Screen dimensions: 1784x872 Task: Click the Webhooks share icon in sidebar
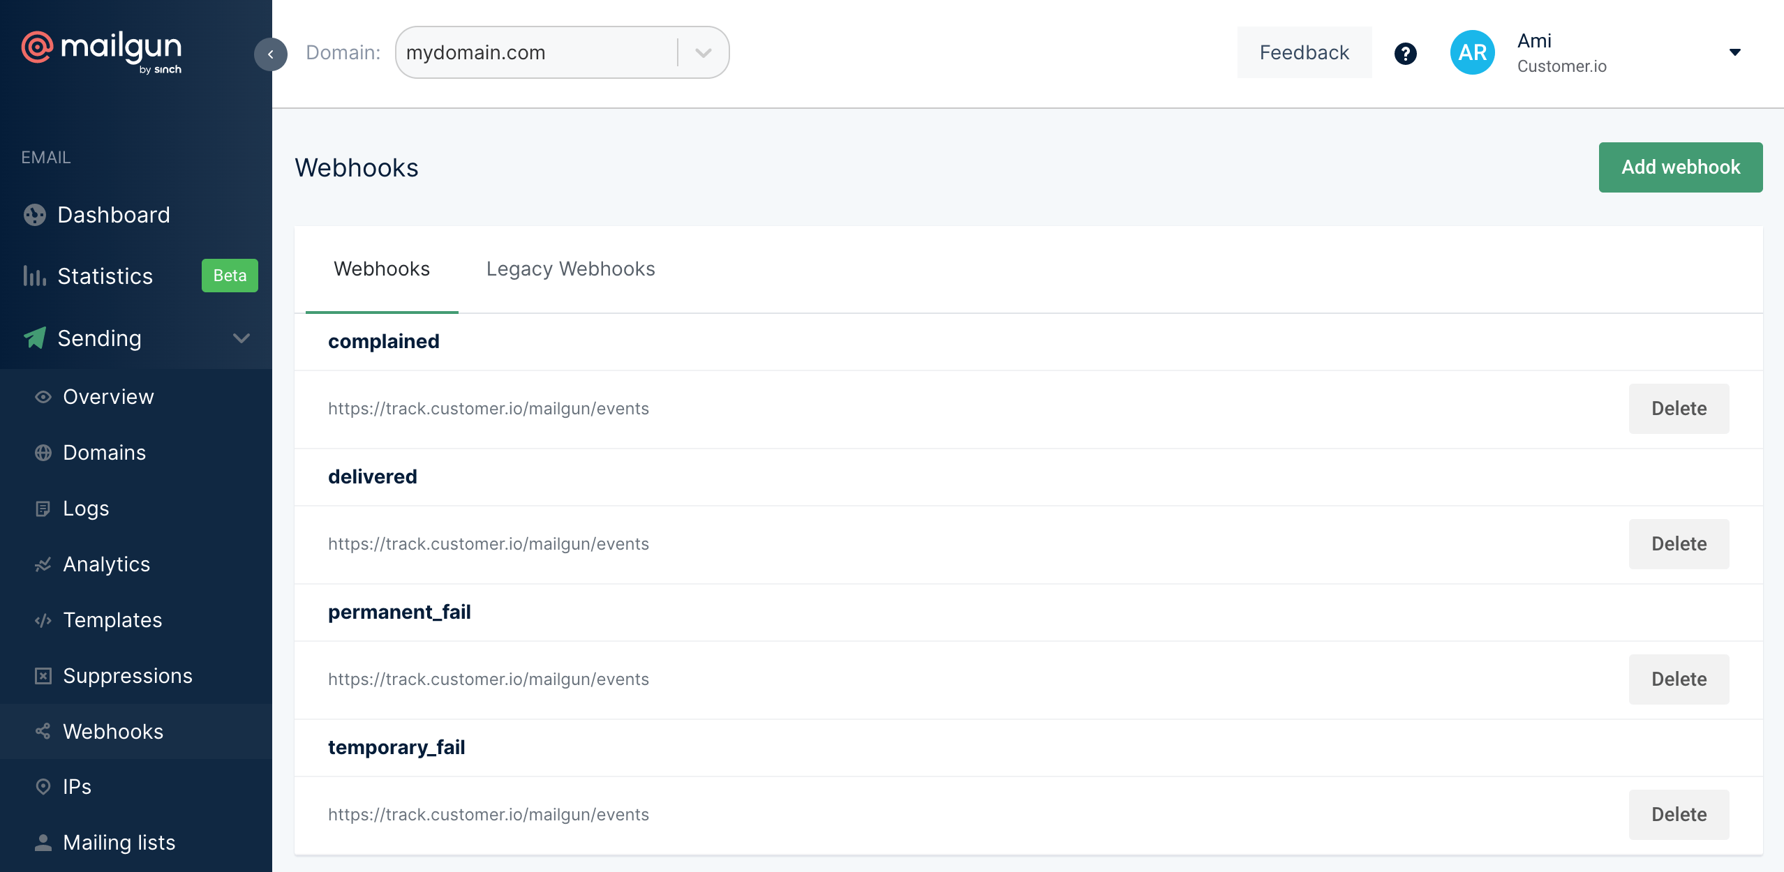tap(43, 731)
